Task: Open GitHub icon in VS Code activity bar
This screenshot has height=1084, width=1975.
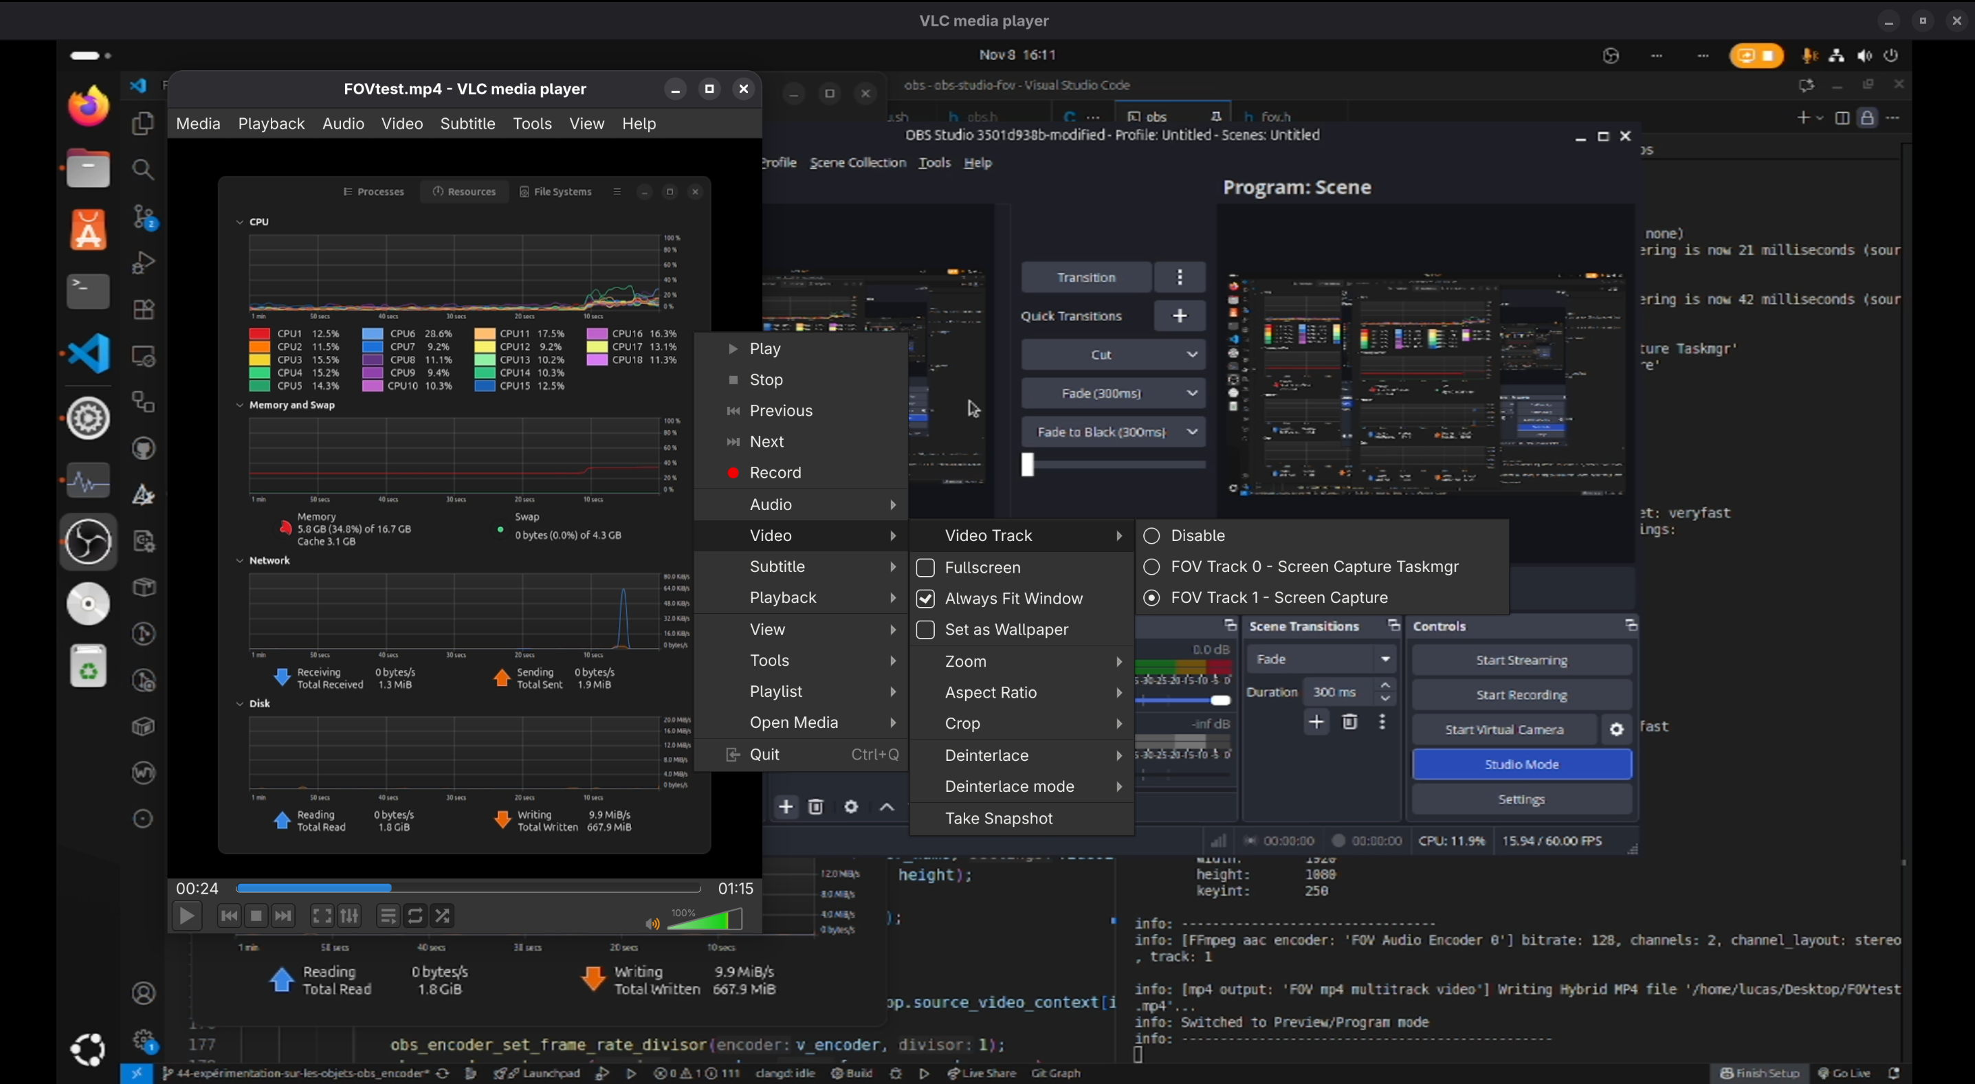Action: (x=144, y=448)
